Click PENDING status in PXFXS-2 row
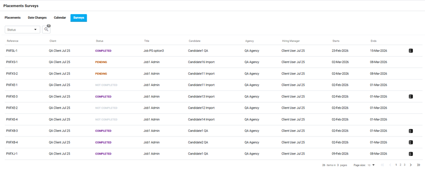The height and width of the screenshot is (170, 425). [101, 73]
